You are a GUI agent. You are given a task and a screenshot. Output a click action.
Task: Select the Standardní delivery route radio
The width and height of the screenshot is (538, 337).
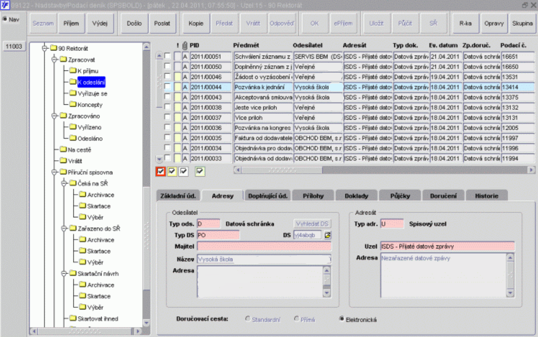coord(248,319)
